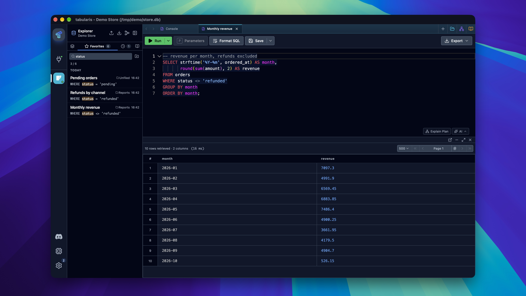Collapse the Explorer sidebar panel icon
Screen dimensions: 526x296
(x=135, y=33)
